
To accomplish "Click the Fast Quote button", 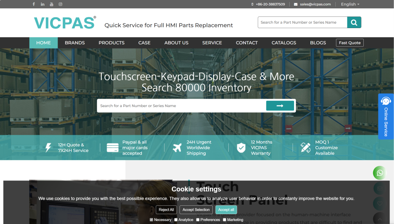I will point(350,43).
